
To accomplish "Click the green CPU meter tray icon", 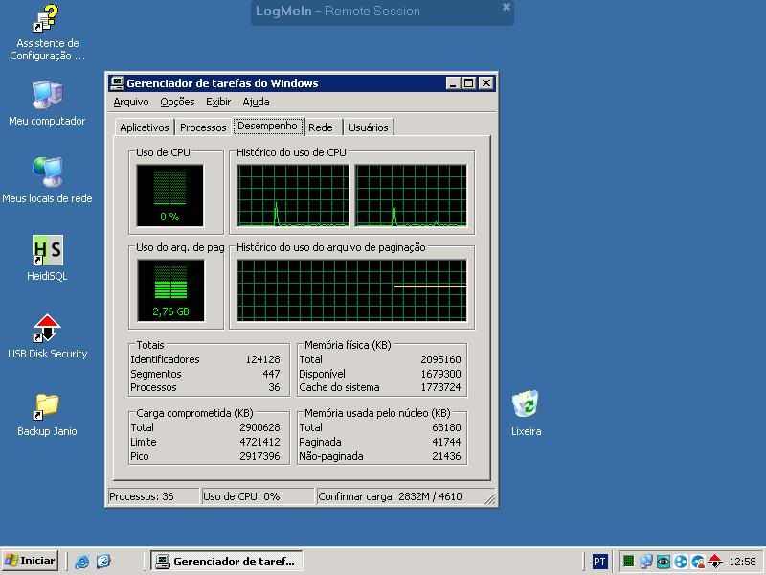I will click(x=628, y=562).
